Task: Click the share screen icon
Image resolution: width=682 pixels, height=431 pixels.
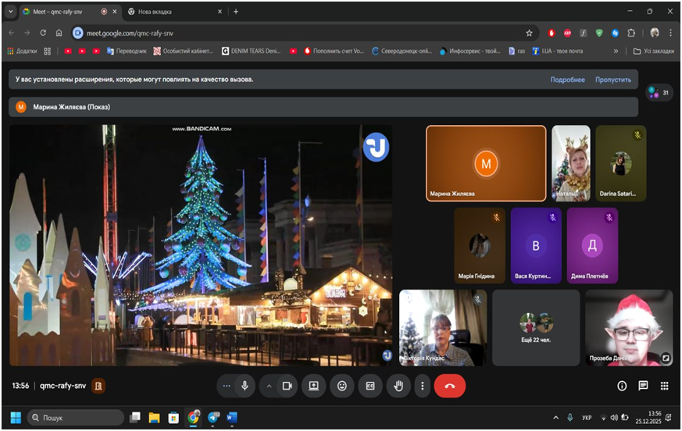Action: pyautogui.click(x=313, y=386)
